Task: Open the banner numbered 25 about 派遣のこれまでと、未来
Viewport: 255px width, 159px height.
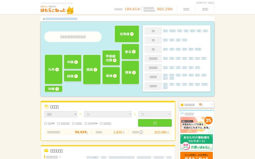Action: (197, 125)
